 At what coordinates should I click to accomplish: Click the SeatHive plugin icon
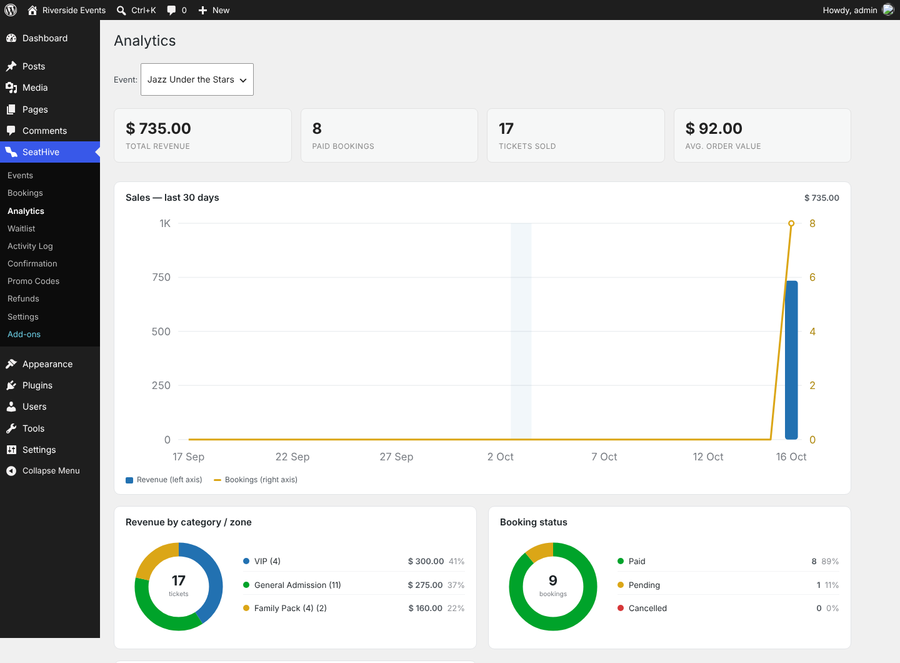point(11,152)
